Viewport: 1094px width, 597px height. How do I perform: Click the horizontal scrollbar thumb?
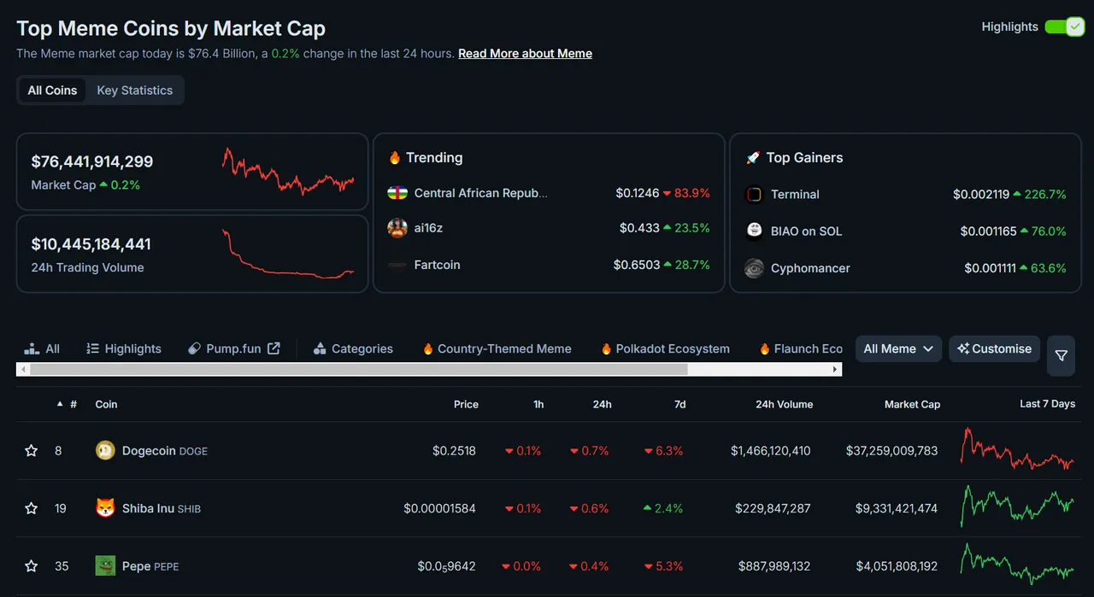click(358, 370)
